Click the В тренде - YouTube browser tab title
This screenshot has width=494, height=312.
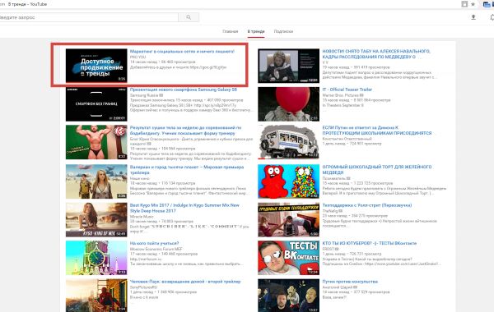coord(27,4)
